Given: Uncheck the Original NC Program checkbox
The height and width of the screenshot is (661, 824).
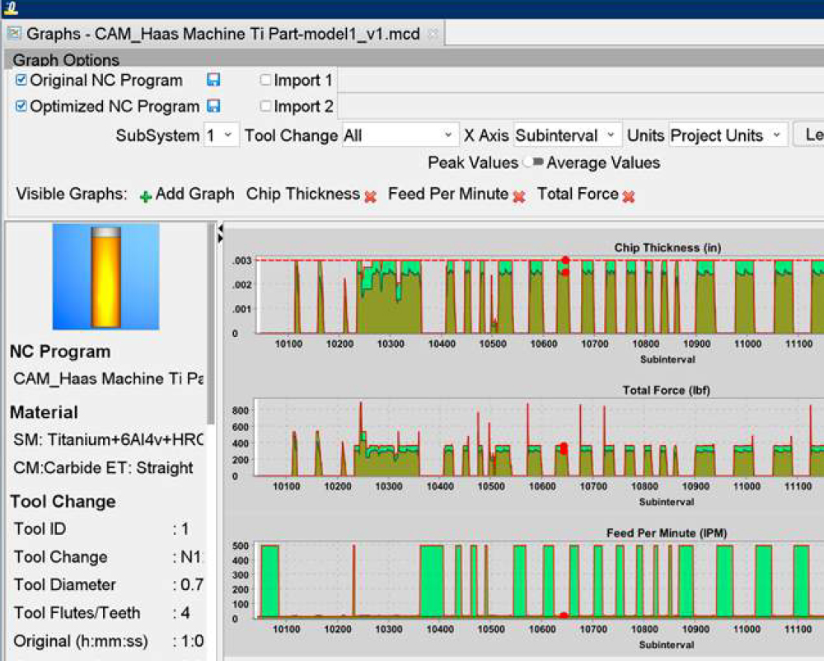Looking at the screenshot, I should pos(21,80).
